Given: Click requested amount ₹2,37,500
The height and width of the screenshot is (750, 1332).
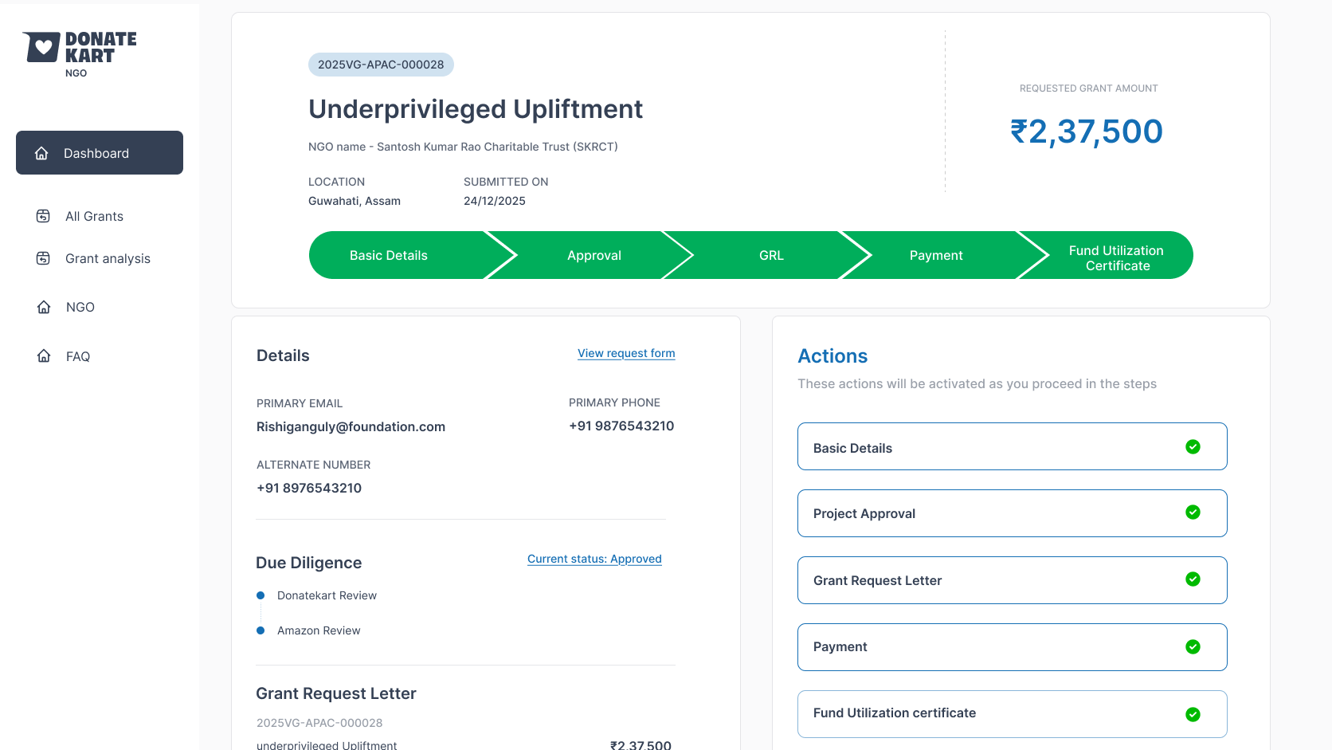Looking at the screenshot, I should 1087,132.
